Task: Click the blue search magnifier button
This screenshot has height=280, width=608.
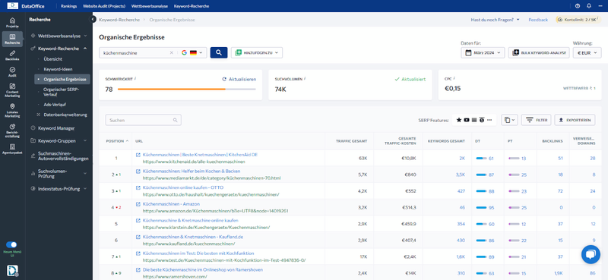Action: click(x=219, y=52)
